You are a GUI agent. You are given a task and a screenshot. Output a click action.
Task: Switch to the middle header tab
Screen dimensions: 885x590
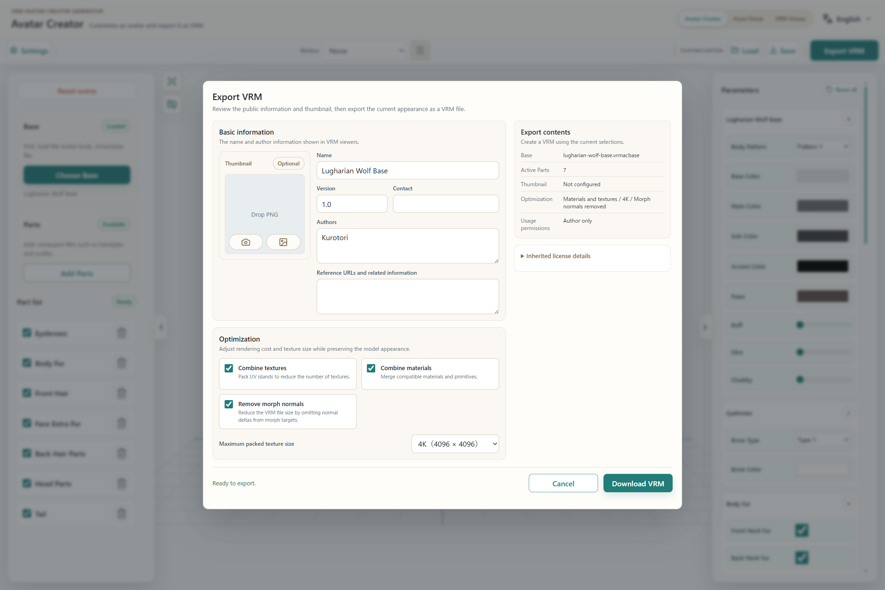(x=748, y=19)
